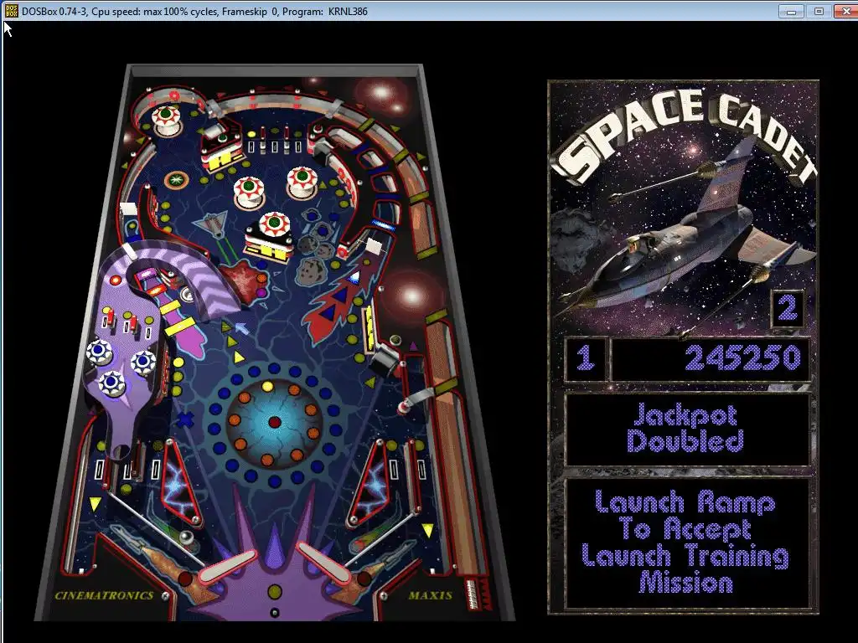Click the DOSBox icon in the title bar
Image resolution: width=858 pixels, height=643 pixels.
(12, 10)
